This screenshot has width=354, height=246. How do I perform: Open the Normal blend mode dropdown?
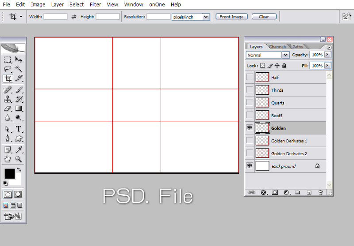(285, 55)
